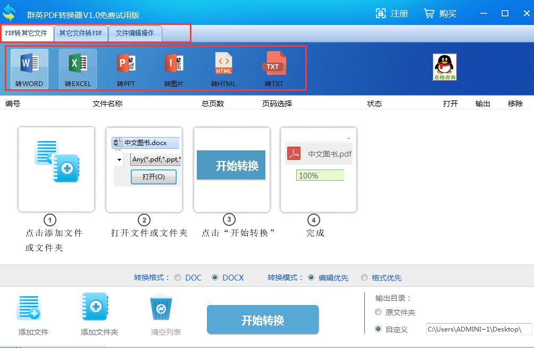Open the QQ 在线咨询 penguin icon

point(445,67)
